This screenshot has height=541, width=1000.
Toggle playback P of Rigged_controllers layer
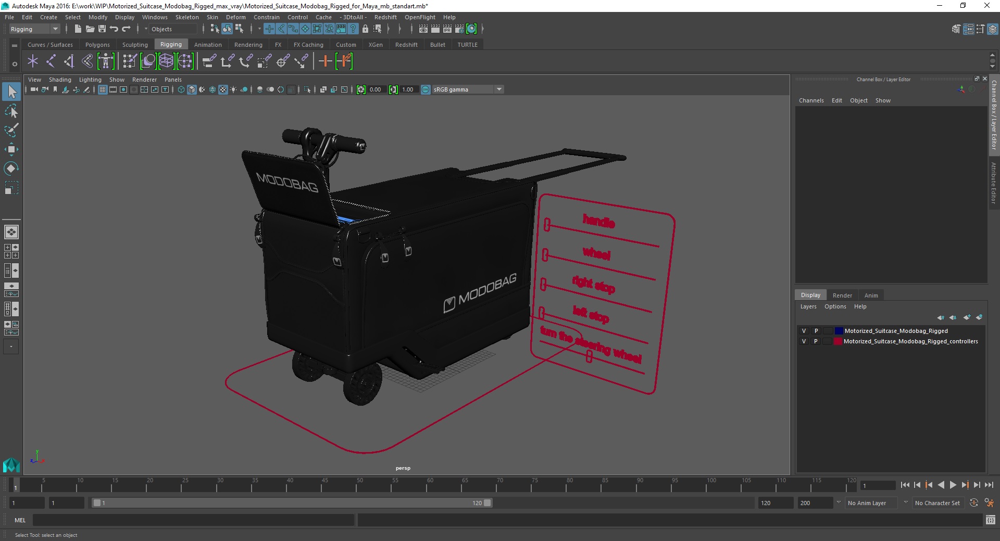pos(816,341)
